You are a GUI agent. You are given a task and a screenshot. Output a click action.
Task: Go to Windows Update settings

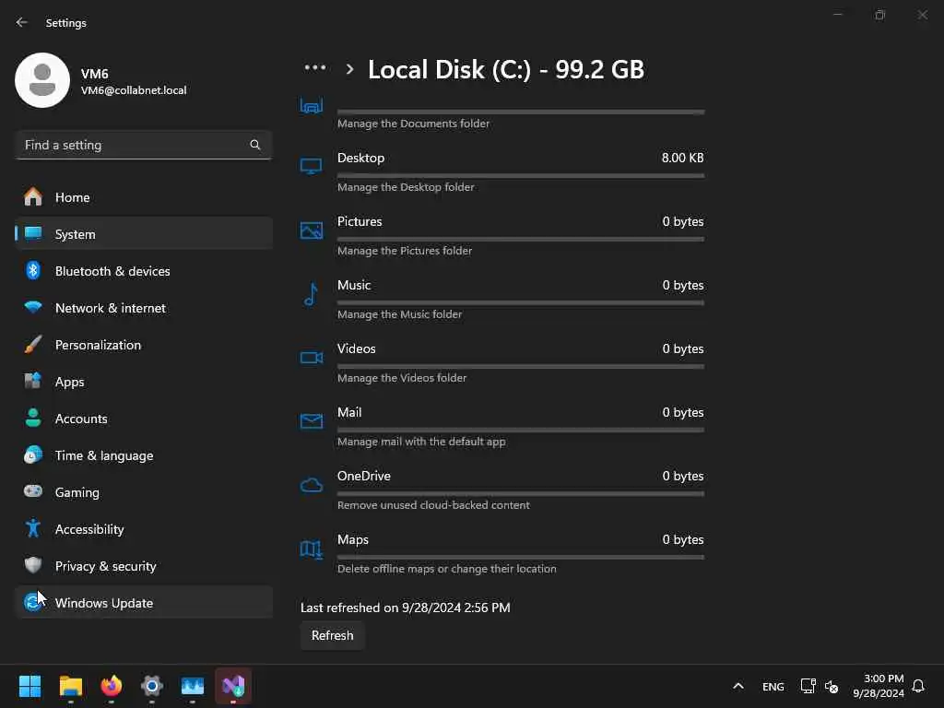(x=103, y=603)
